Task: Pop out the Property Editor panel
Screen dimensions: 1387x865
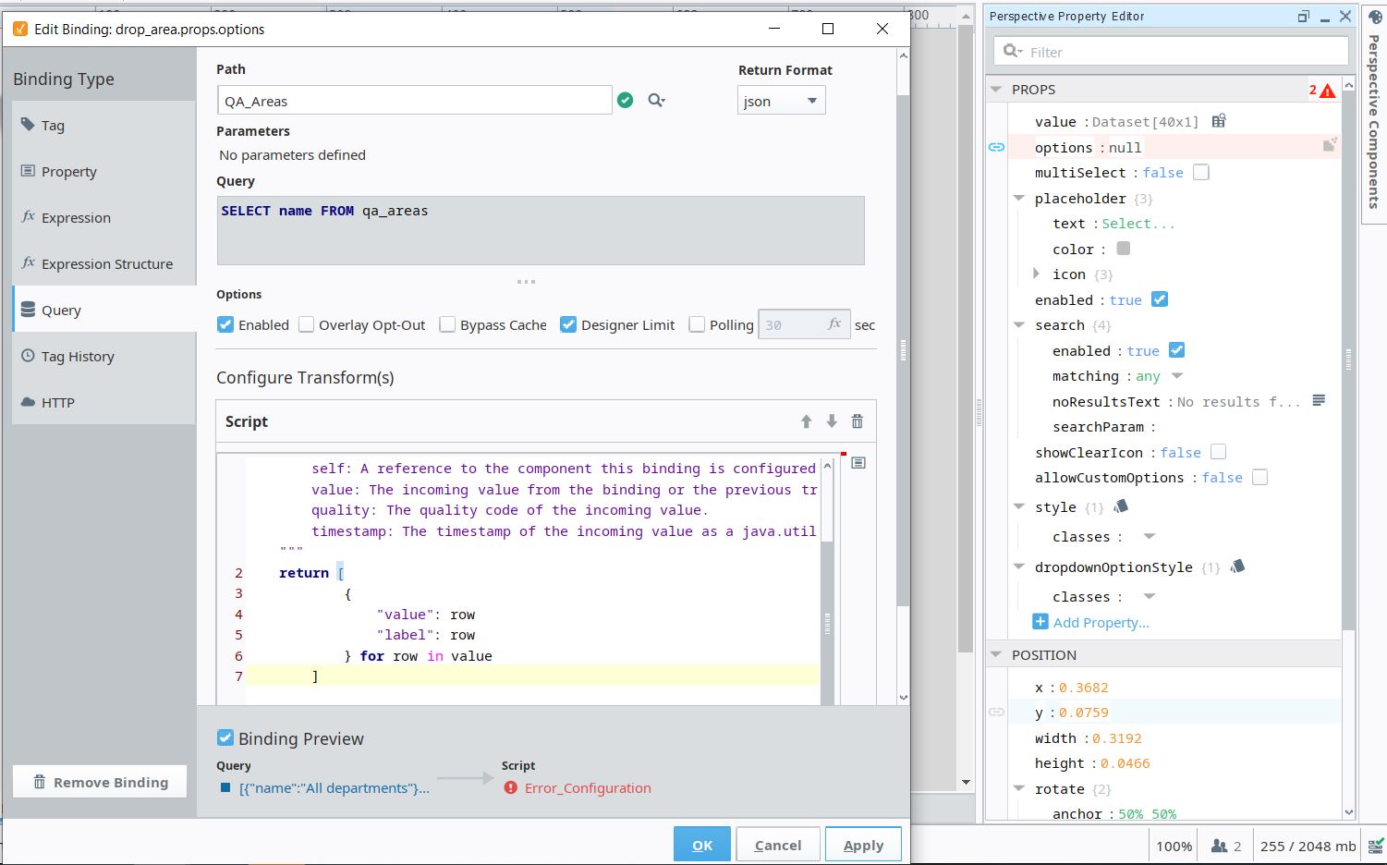Action: point(1304,16)
